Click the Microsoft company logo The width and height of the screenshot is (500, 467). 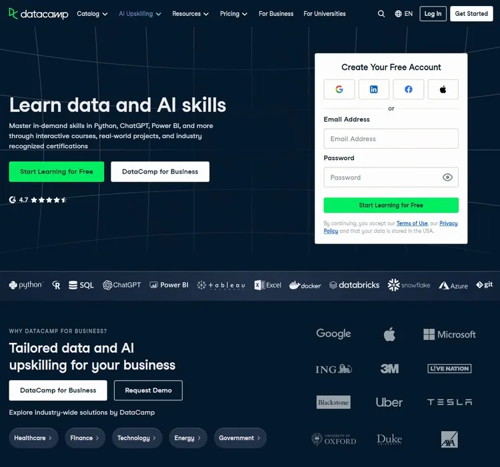[x=449, y=334]
